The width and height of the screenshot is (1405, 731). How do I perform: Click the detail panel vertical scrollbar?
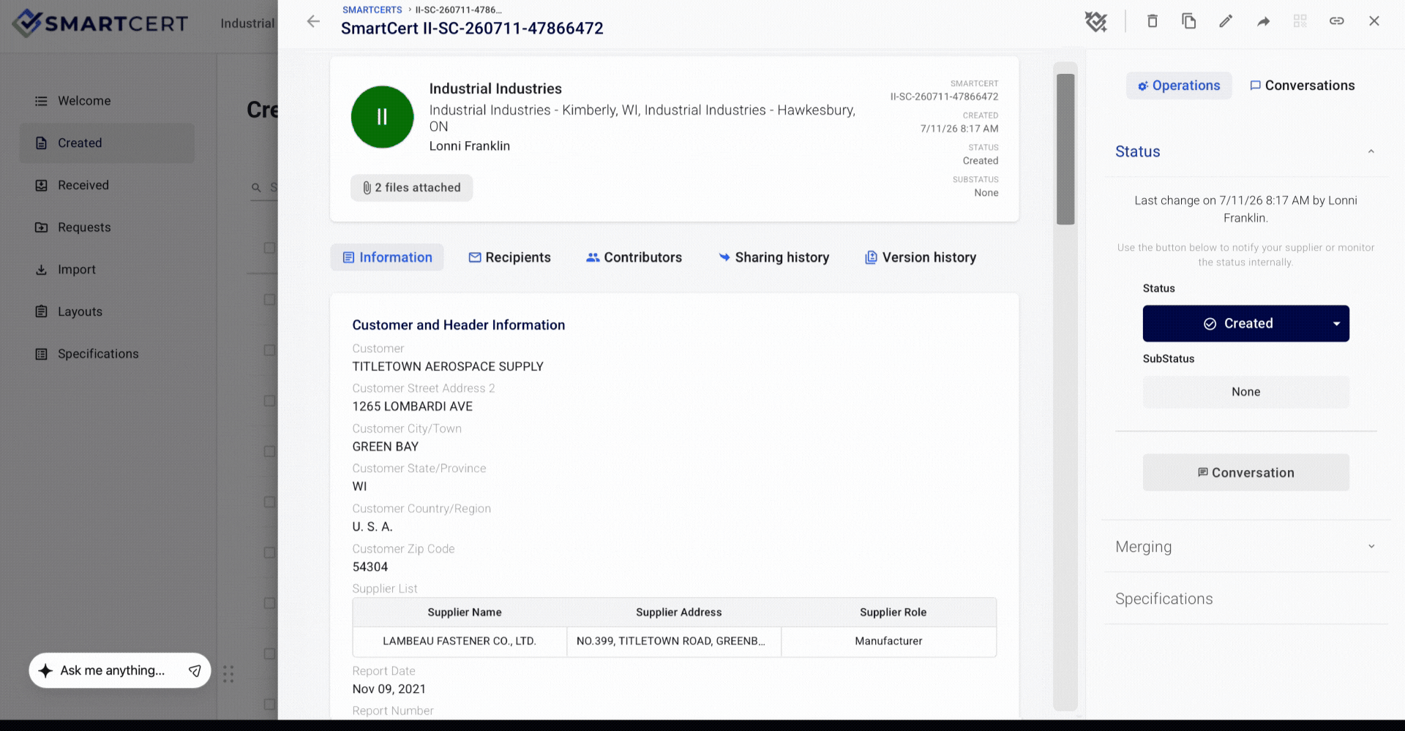(1065, 149)
